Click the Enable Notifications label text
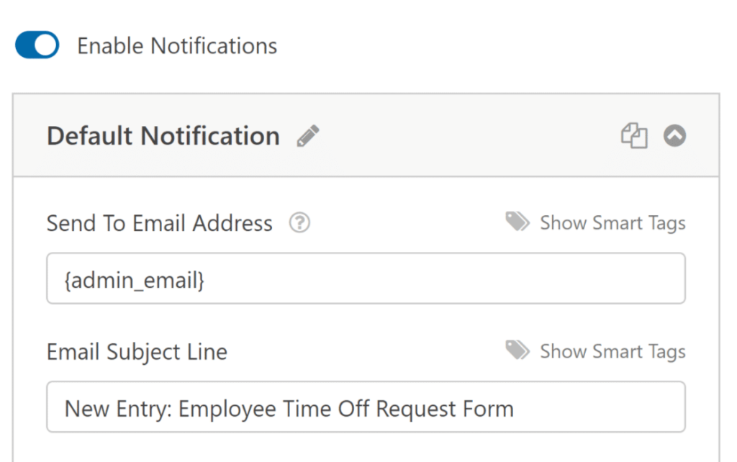Viewport: 737px width, 462px height. tap(176, 45)
